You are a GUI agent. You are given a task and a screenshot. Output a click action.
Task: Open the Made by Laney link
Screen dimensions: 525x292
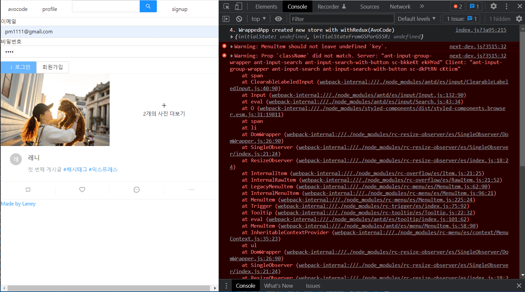[x=18, y=204]
